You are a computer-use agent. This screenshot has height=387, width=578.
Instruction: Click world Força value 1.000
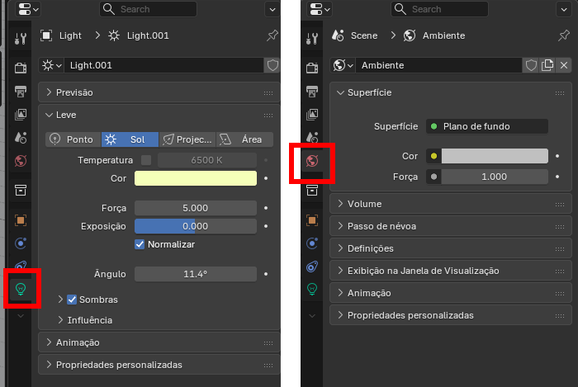495,177
